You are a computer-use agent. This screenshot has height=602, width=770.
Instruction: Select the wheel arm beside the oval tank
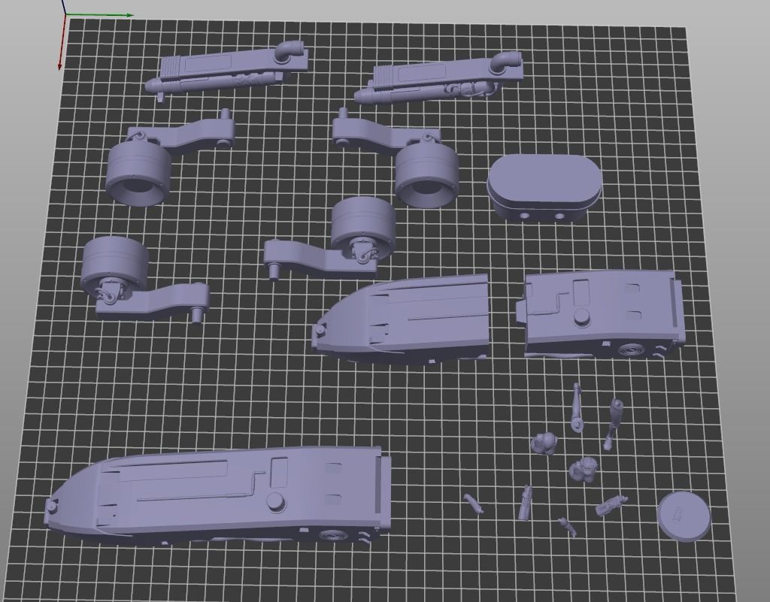(396, 156)
